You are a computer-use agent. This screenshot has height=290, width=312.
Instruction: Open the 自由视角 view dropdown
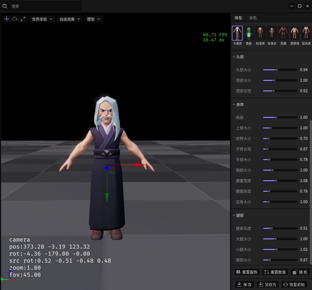click(x=70, y=19)
